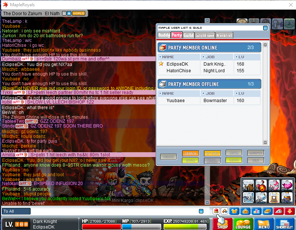Image resolution: width=296 pixels, height=230 pixels.
Task: Switch to the Guild tab
Action: click(x=188, y=35)
